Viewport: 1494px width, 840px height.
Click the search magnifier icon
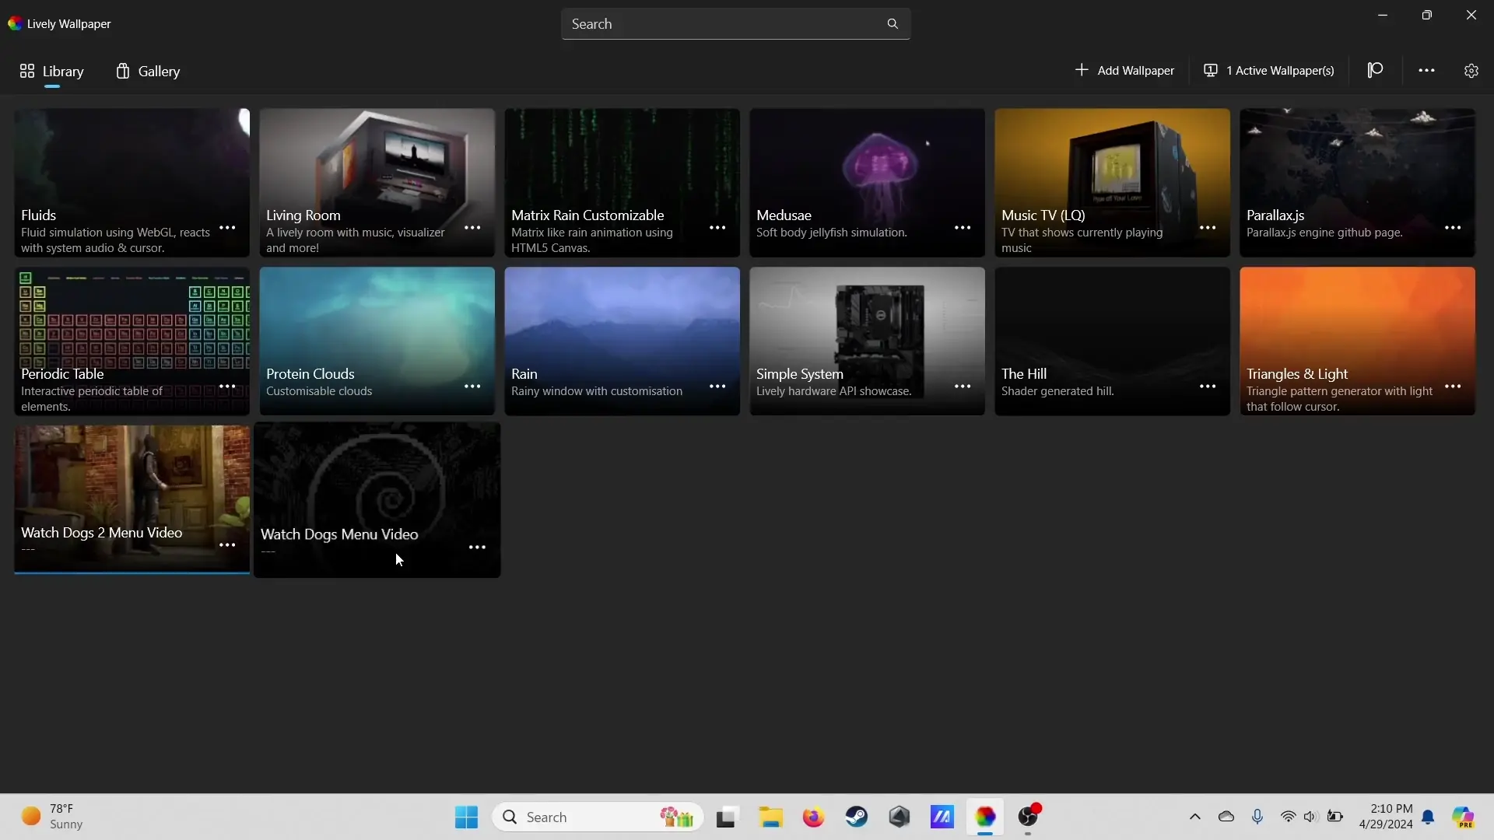[893, 24]
